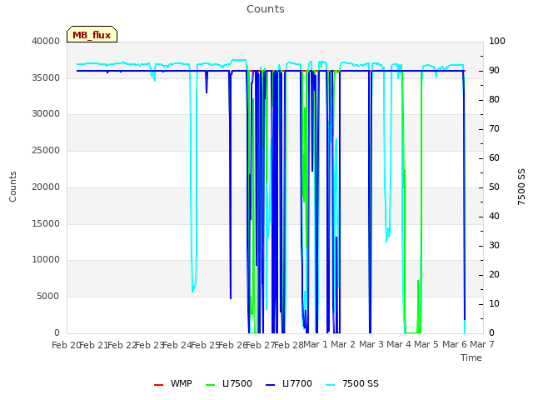Click the WMP legend entry
Screen dimensions: 533x400
(173, 383)
